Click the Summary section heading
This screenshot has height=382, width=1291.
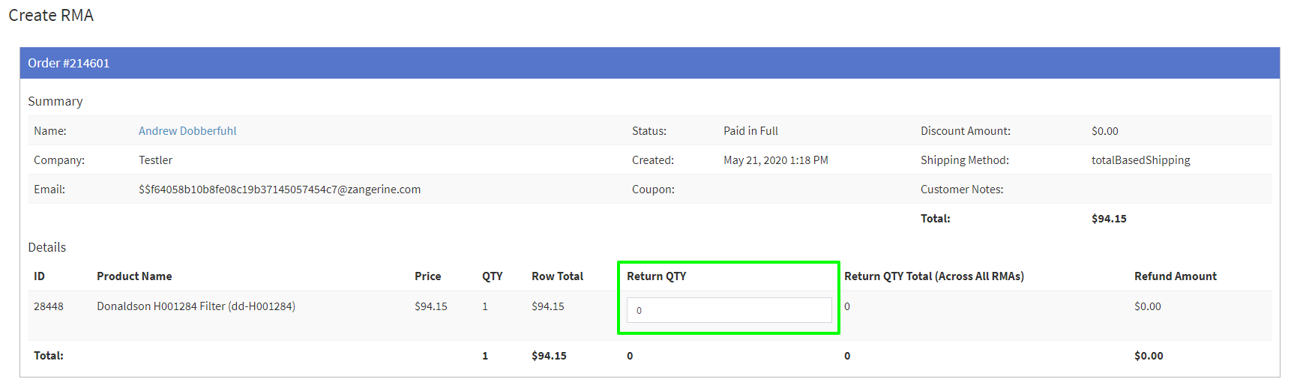55,101
